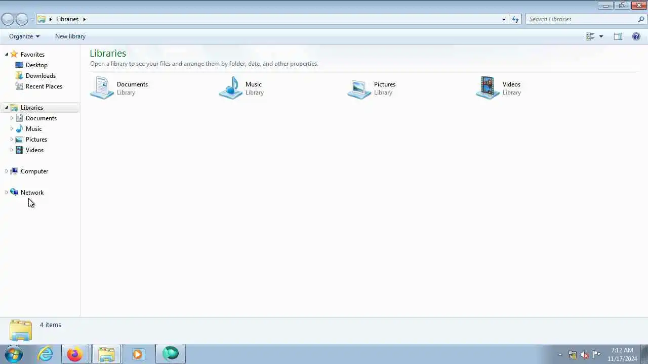Open the green round app on taskbar
This screenshot has height=364, width=648.
171,354
